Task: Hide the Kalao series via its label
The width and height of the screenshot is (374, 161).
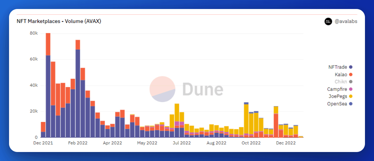Action: pos(341,74)
